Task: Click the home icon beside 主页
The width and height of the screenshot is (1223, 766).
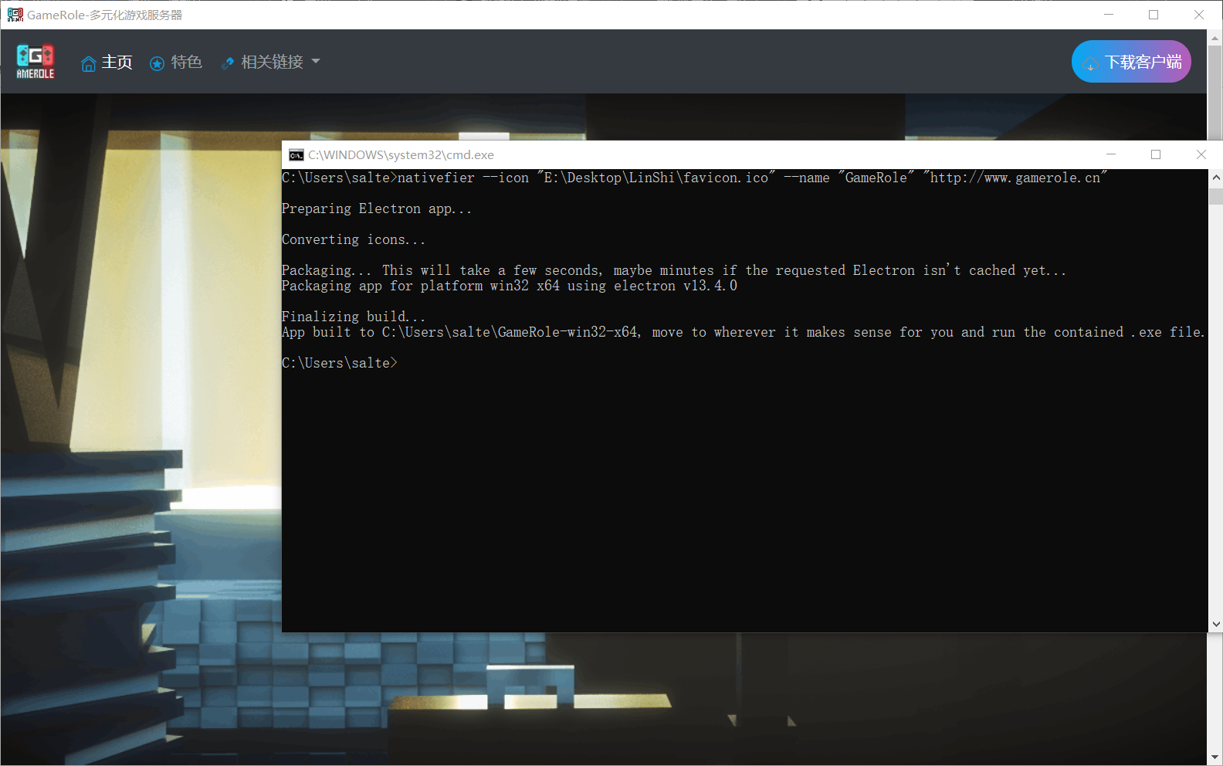Action: coord(89,63)
